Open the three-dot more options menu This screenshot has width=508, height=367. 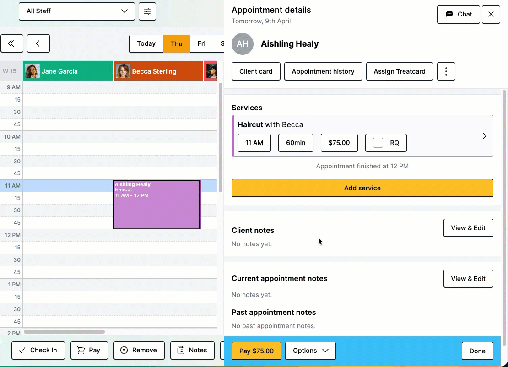[446, 71]
